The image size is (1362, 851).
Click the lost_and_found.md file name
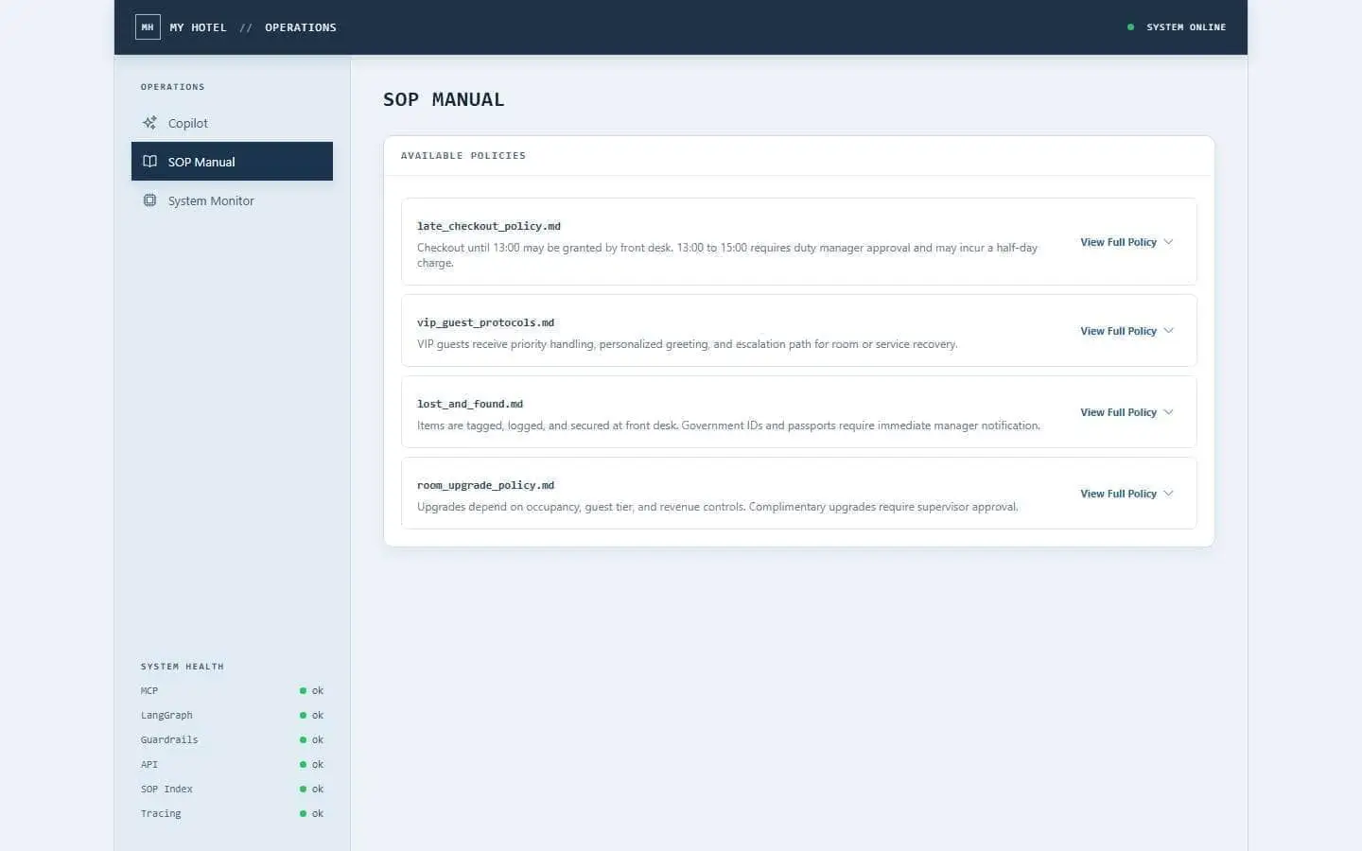click(470, 404)
